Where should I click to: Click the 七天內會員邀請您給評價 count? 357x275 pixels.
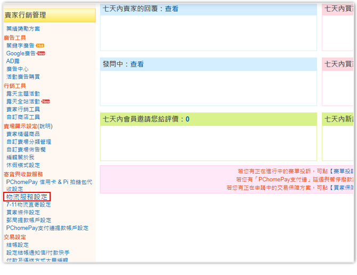(188, 119)
